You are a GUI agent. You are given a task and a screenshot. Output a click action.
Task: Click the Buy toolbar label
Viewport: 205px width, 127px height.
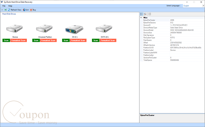[x=34, y=10]
